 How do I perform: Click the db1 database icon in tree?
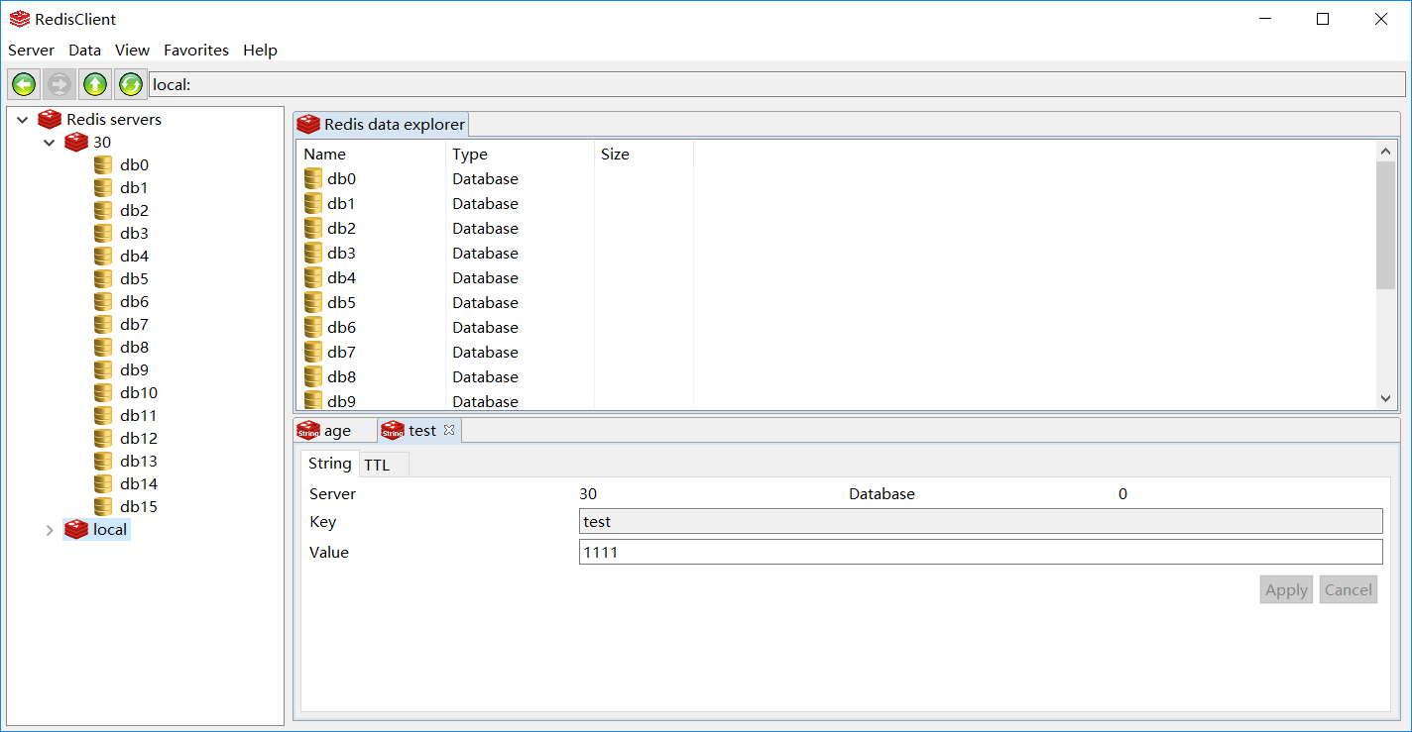pos(103,187)
